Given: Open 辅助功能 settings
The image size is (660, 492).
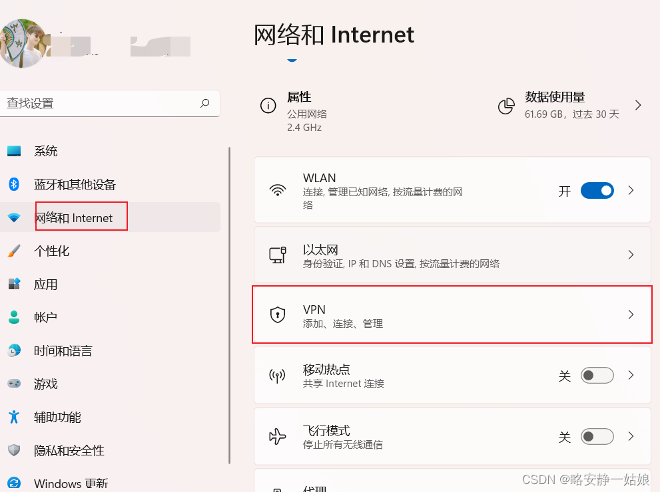Looking at the screenshot, I should point(109,417).
